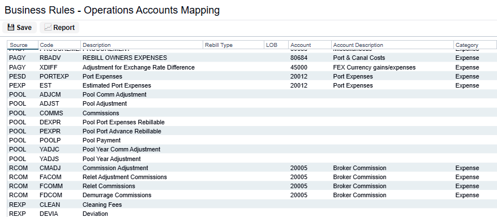Click Expense category in FCOMM row
Screen dimensions: 497x217
(467, 186)
